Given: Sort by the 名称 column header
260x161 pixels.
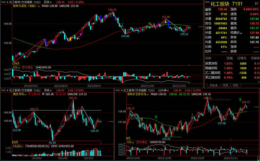Looking at the screenshot, I should [x=208, y=58].
